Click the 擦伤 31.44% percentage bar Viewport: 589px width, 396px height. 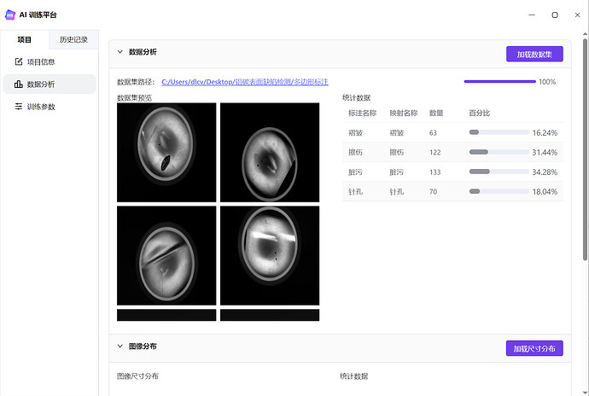pos(499,152)
